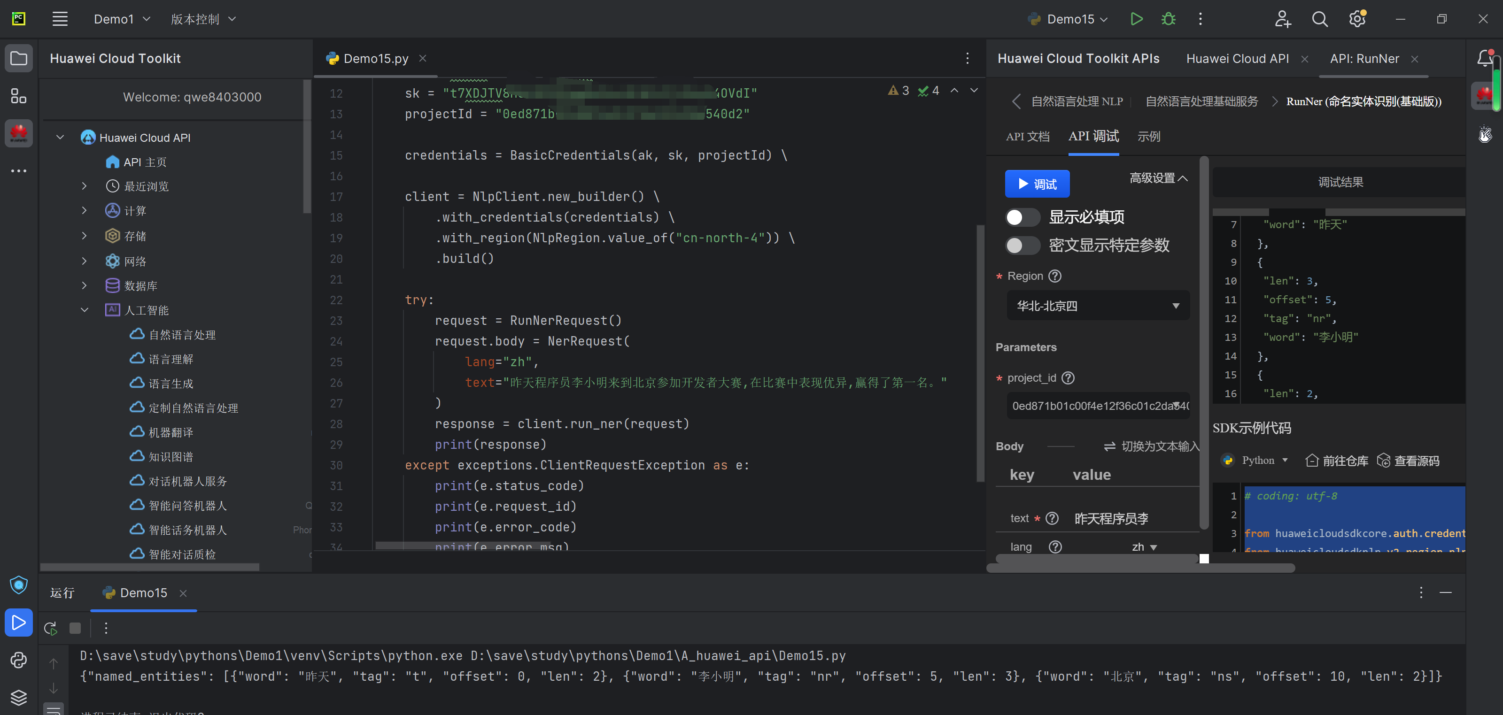Stop the running process square icon

pos(75,628)
